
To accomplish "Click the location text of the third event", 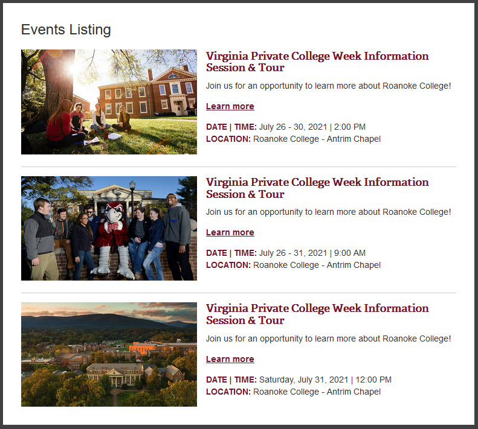I will (x=317, y=392).
